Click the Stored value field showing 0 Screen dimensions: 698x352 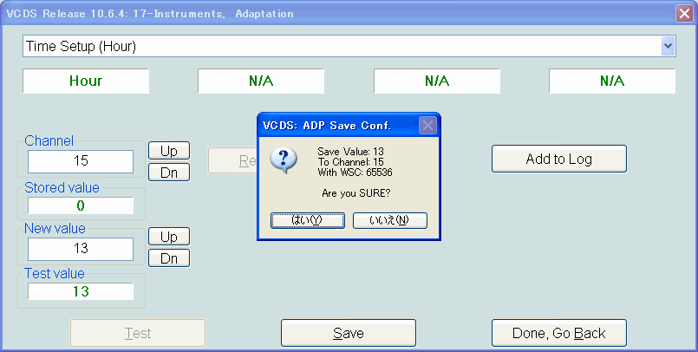81,205
